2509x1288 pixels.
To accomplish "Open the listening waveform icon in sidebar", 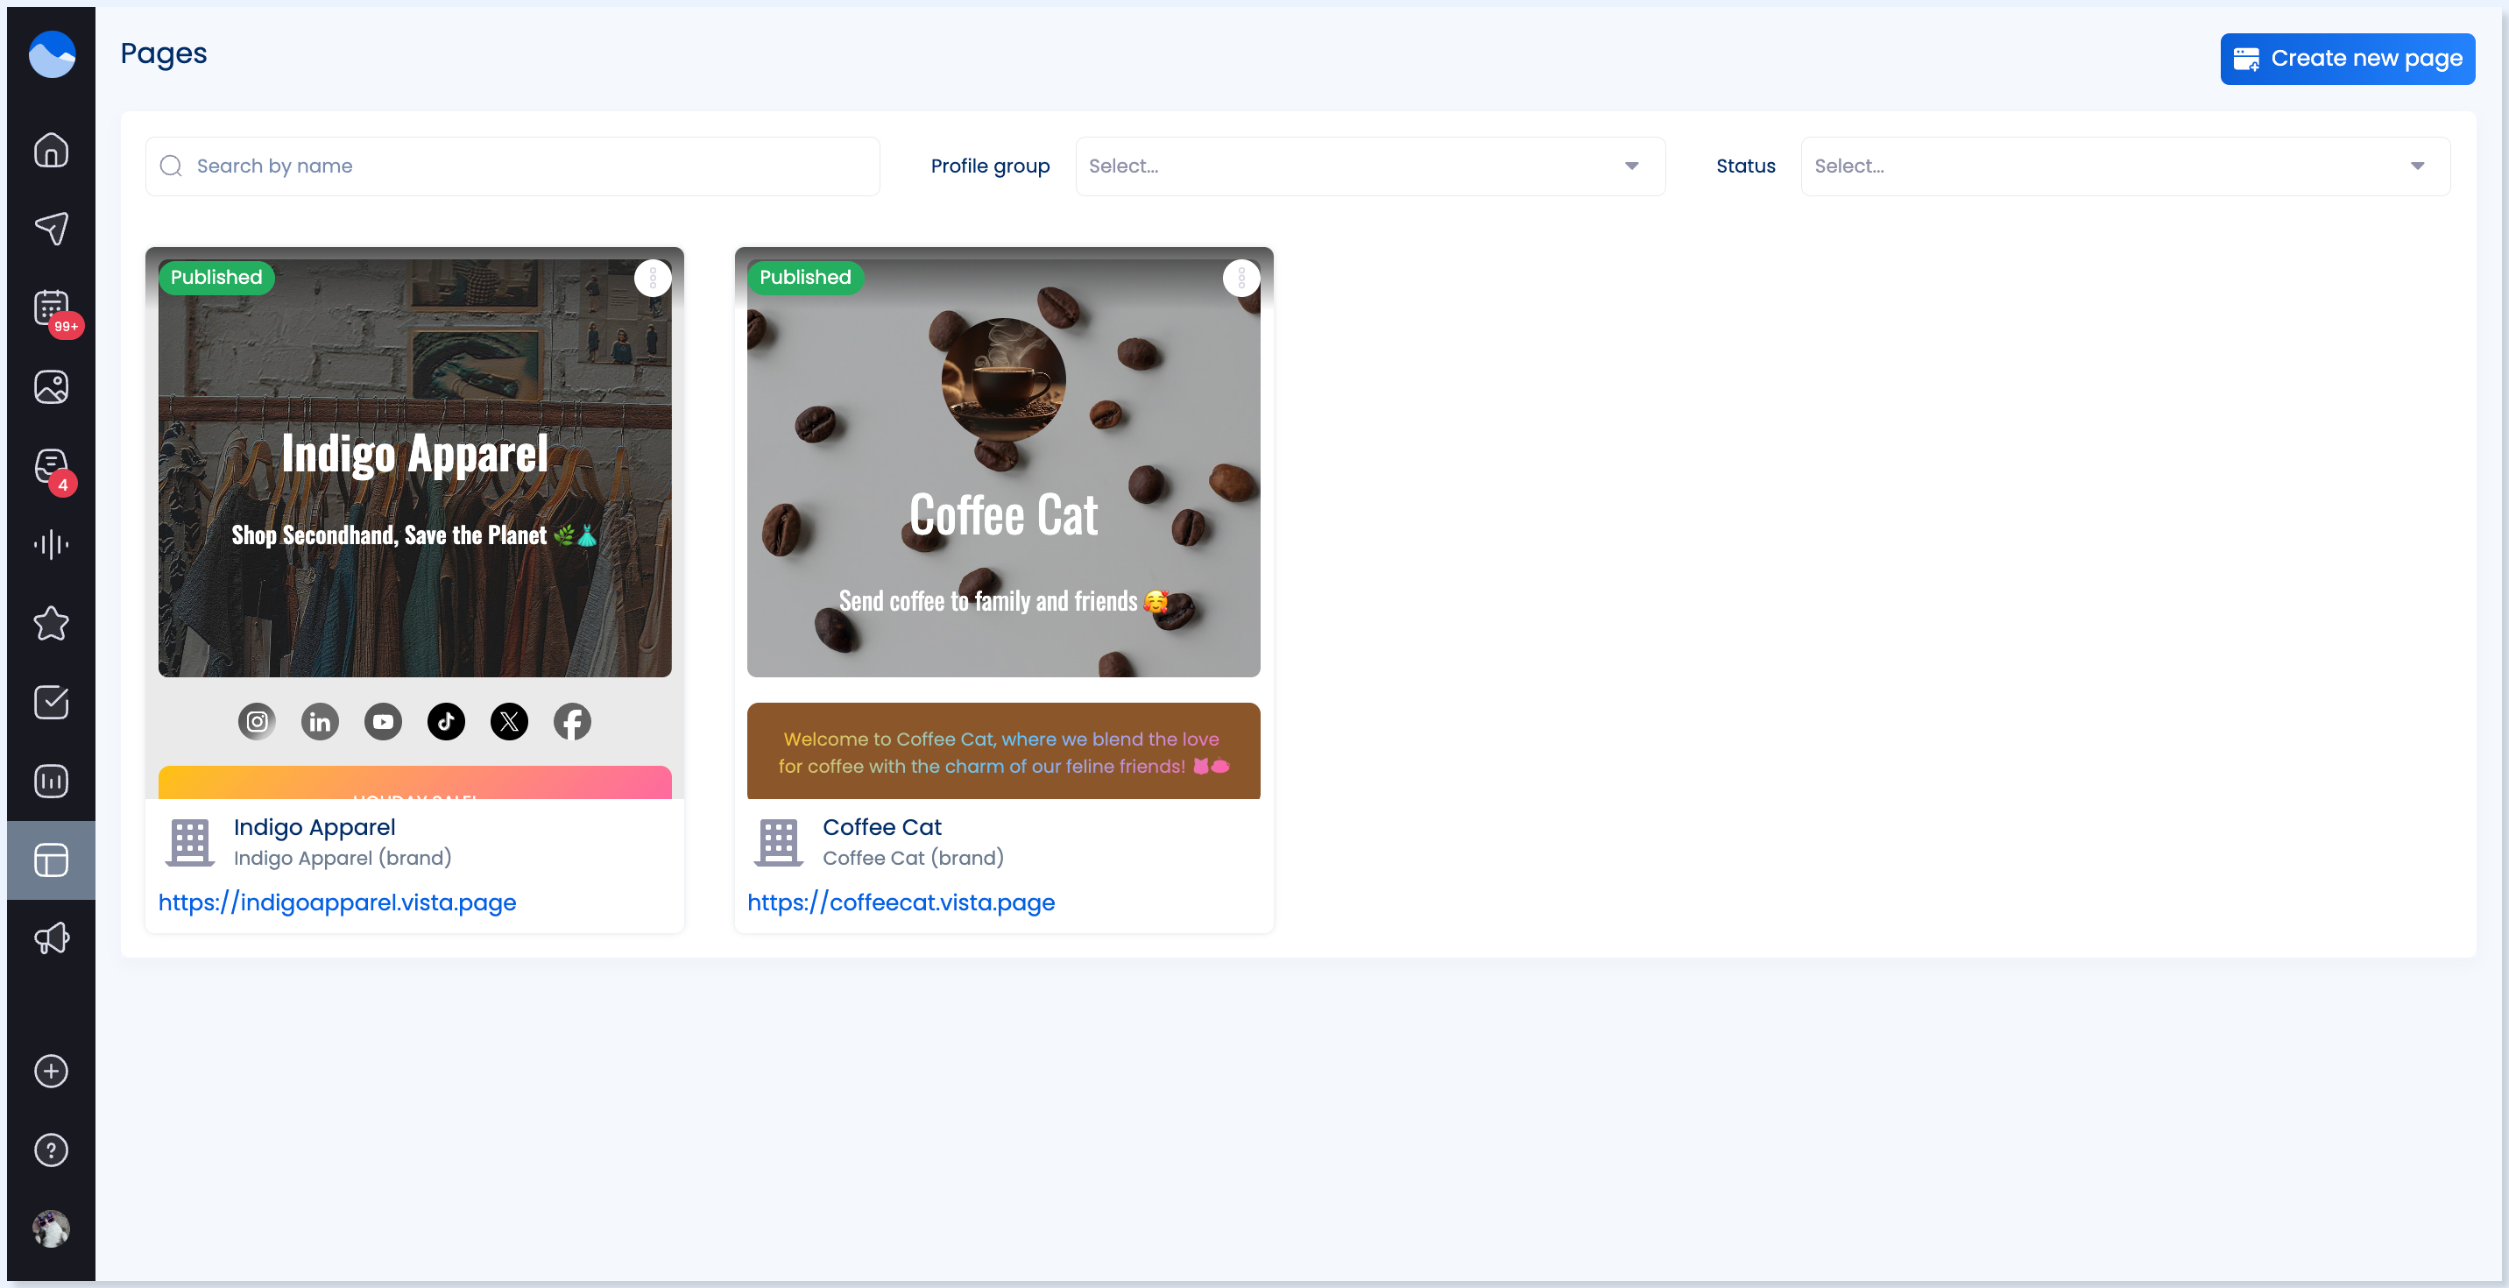I will 52,543.
